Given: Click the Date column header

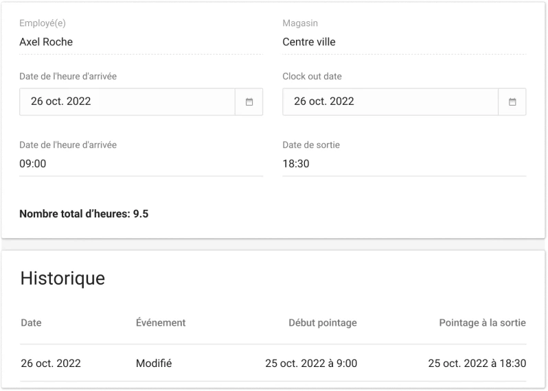Looking at the screenshot, I should pyautogui.click(x=31, y=322).
